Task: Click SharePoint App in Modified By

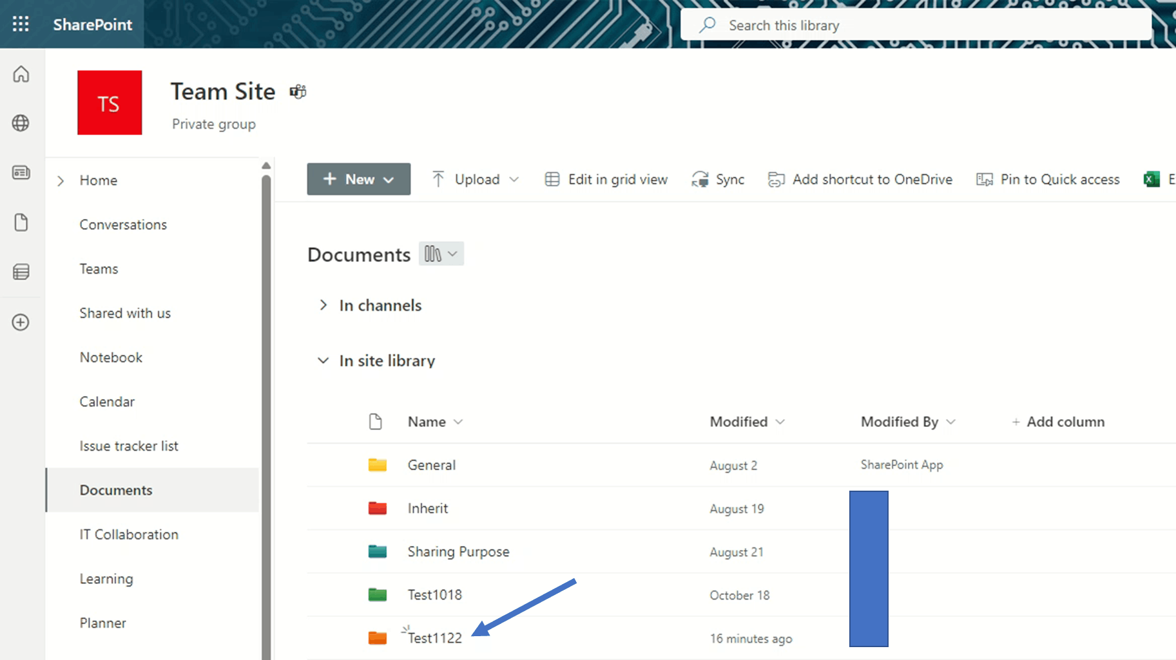Action: click(x=902, y=465)
